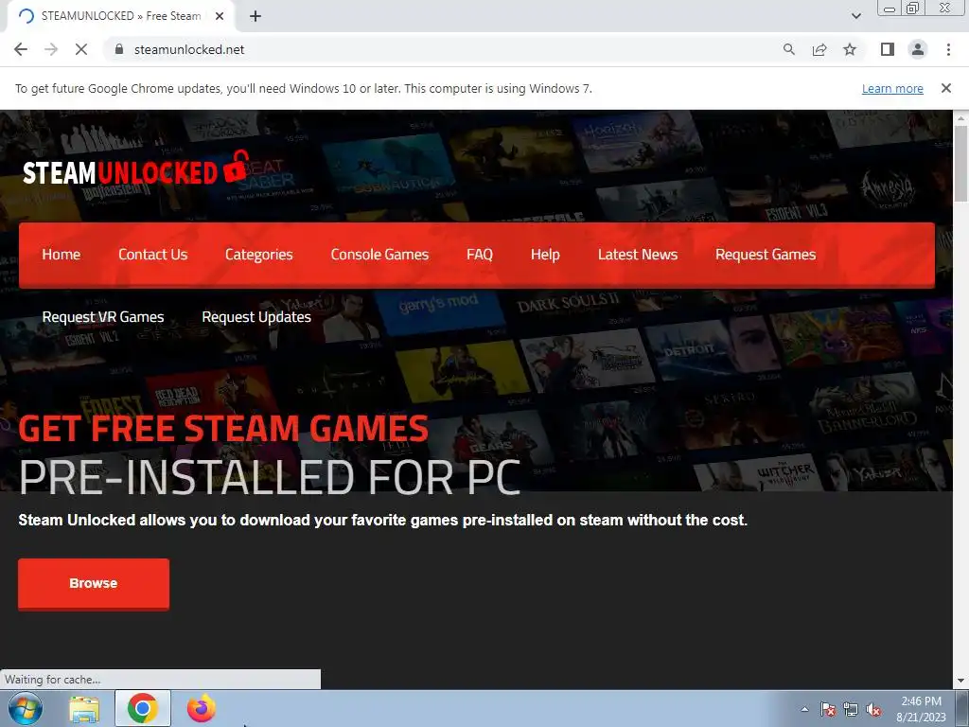
Task: Stop loading the page with the X button
Action: pyautogui.click(x=81, y=49)
